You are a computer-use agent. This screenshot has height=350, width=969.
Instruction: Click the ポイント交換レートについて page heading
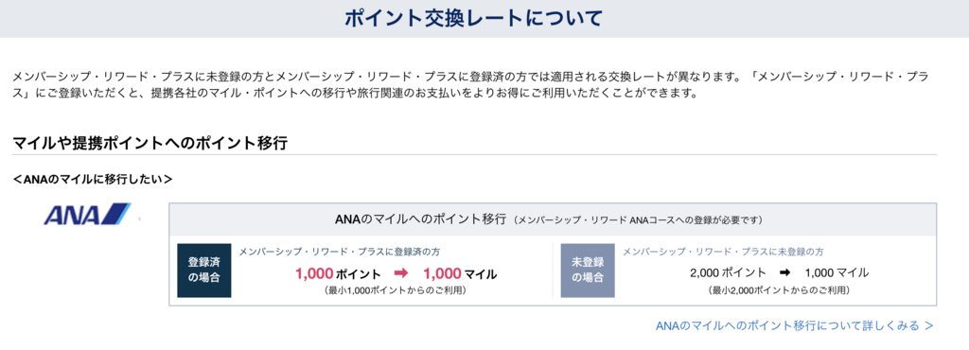473,18
